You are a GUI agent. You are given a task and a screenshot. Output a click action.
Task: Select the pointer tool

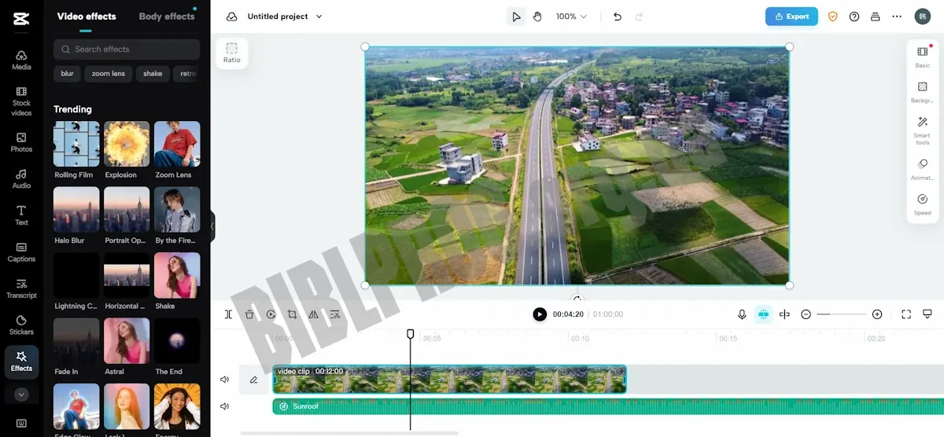pyautogui.click(x=516, y=17)
